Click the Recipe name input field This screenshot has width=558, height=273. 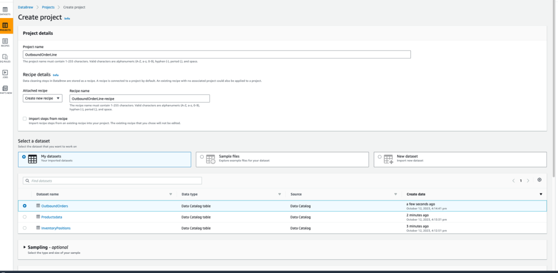(x=139, y=99)
